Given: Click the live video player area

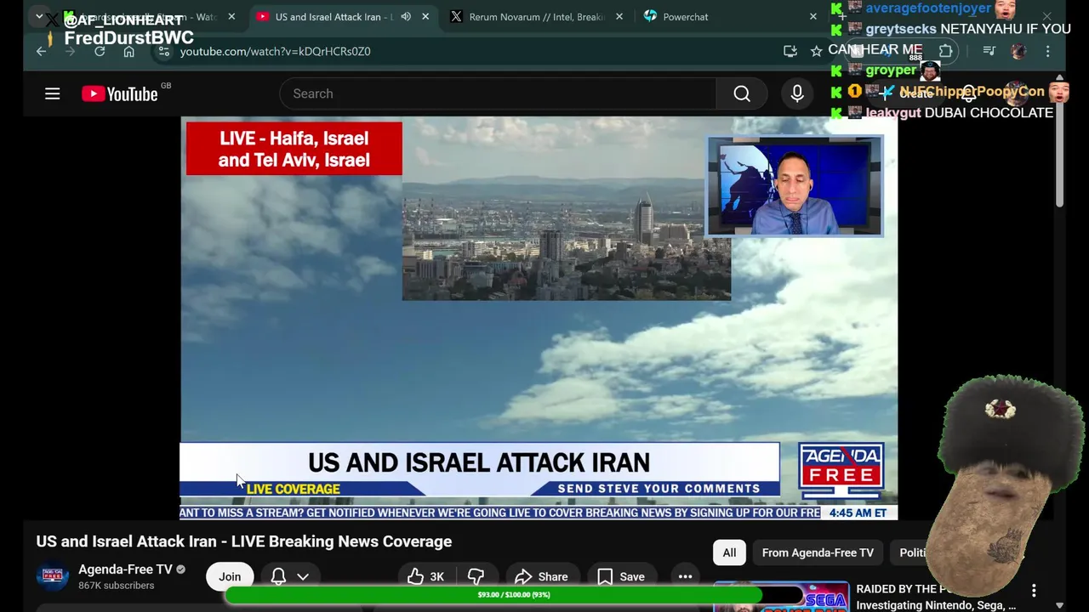Looking at the screenshot, I should click(x=539, y=318).
